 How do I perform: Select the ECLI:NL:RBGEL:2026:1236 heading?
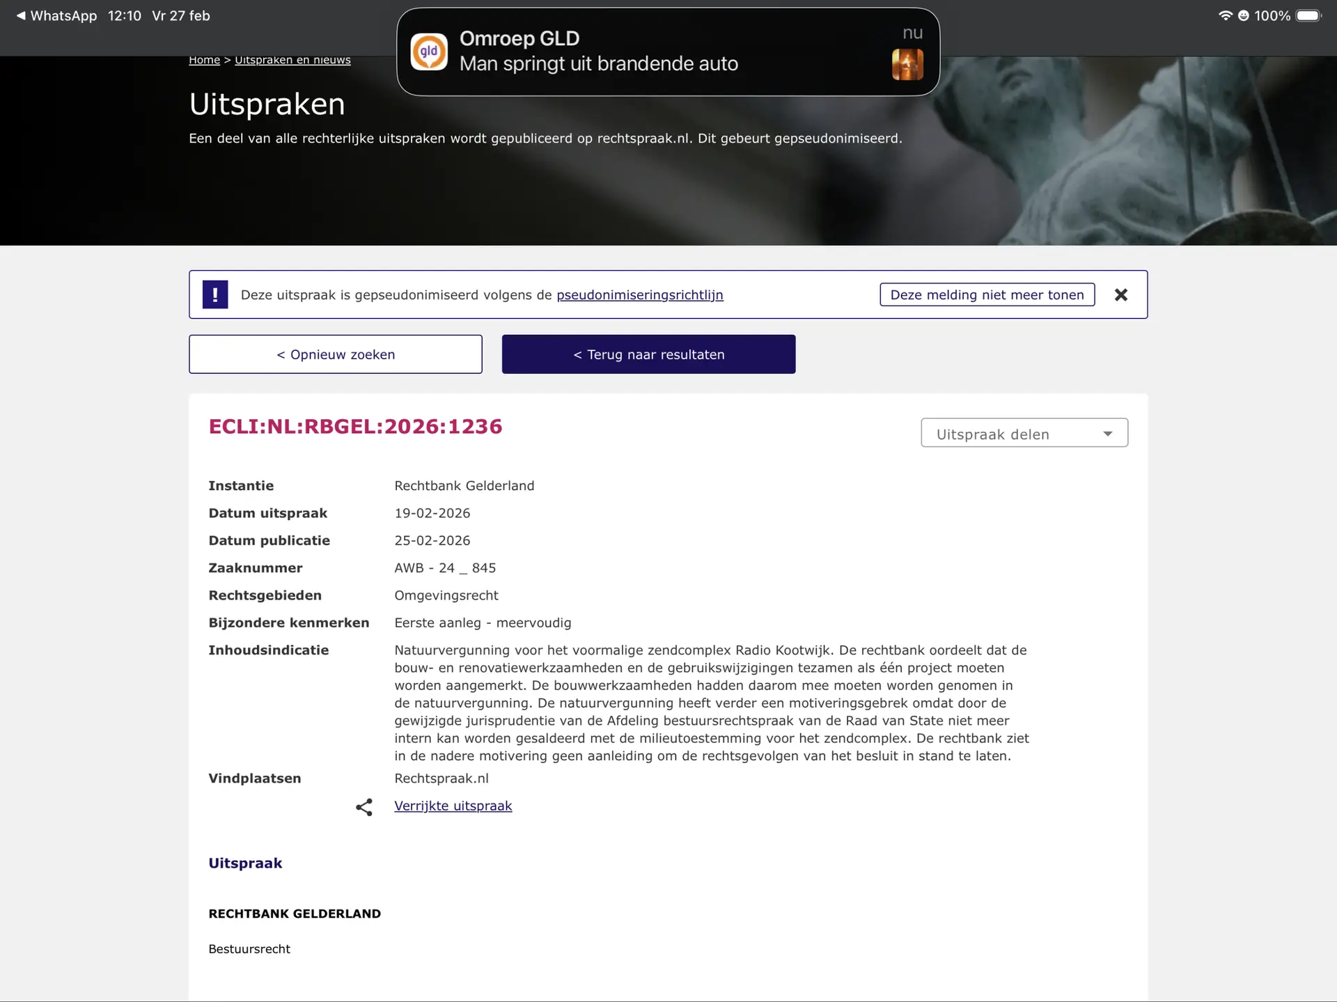pos(355,426)
